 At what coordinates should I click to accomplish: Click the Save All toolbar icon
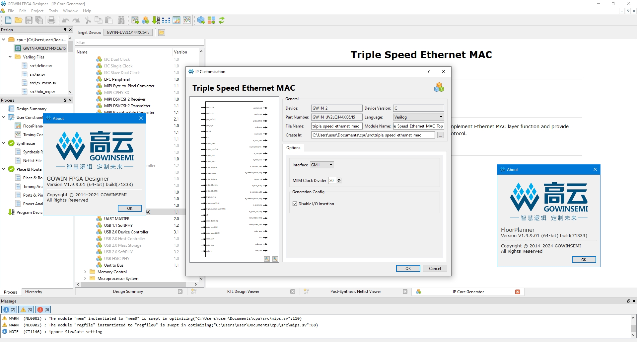coord(39,20)
